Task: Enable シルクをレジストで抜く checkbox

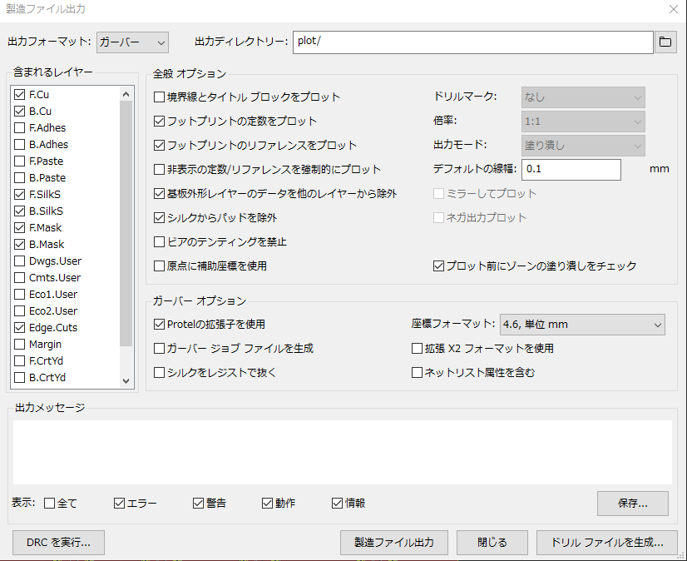Action: click(159, 372)
